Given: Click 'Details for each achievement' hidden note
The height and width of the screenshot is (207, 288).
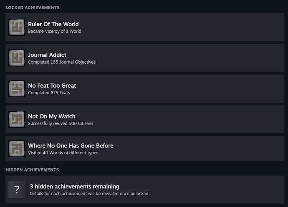Looking at the screenshot, I should [89, 194].
